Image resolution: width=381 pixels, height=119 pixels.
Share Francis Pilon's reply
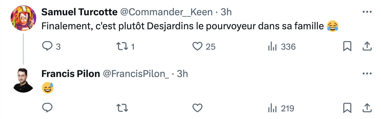(367, 108)
